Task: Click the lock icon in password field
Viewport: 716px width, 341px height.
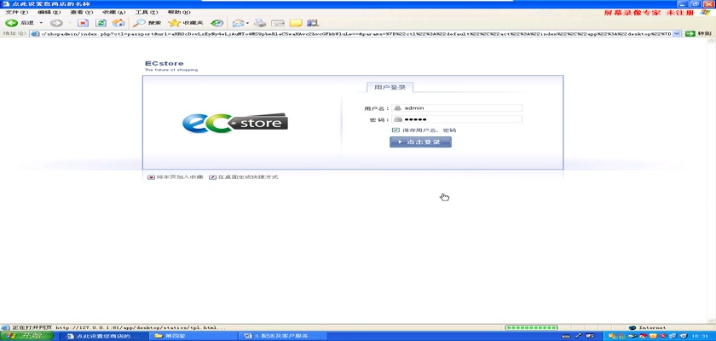Action: pos(398,119)
